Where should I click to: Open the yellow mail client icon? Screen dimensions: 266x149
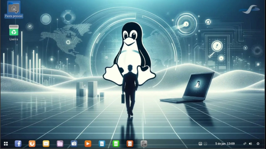click(46, 143)
